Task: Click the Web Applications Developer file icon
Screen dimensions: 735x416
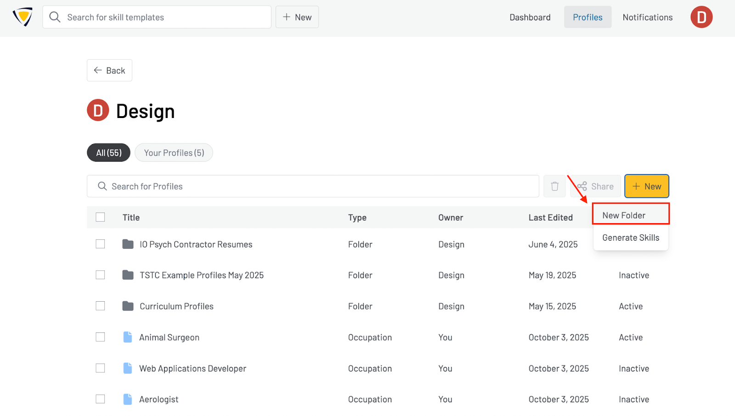Action: (128, 368)
